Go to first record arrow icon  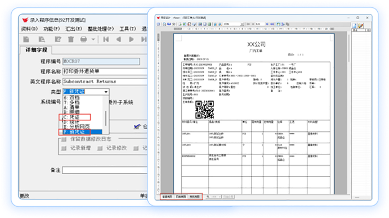coord(106,39)
